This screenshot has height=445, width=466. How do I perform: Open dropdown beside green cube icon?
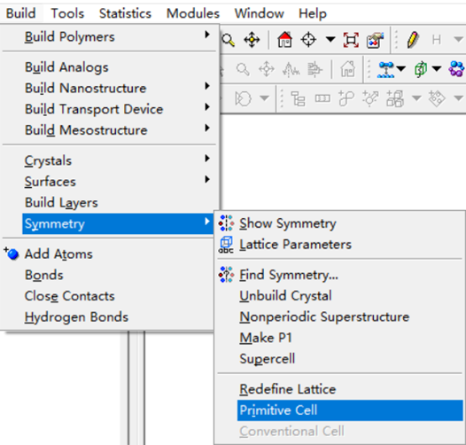click(436, 69)
